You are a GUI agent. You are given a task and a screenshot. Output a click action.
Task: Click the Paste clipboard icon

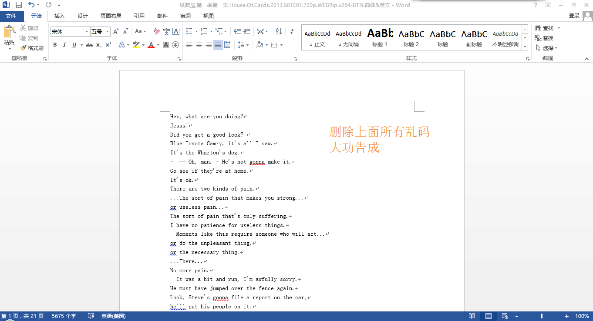(9, 32)
